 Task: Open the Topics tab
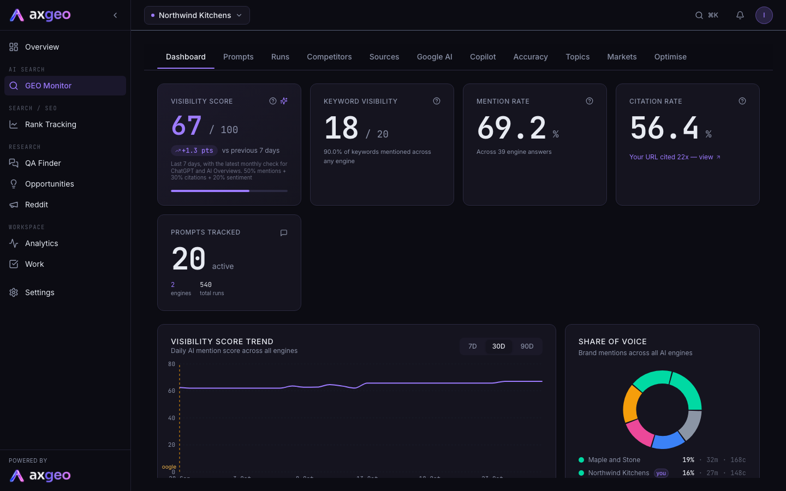tap(577, 57)
